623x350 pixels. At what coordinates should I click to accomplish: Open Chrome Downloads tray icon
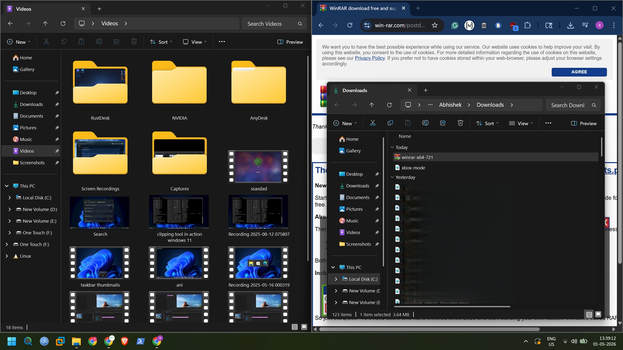570,25
